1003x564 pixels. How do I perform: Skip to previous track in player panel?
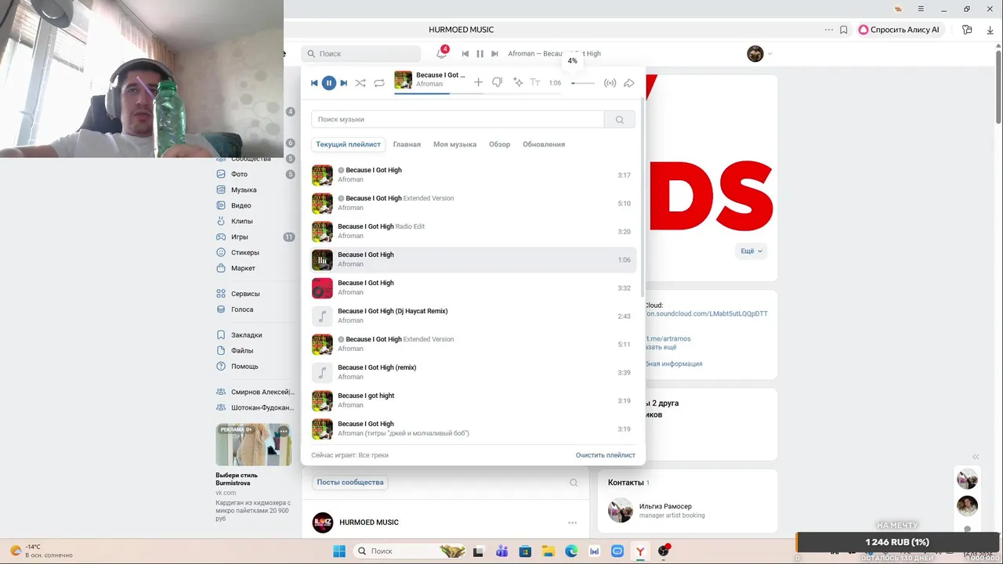[314, 83]
